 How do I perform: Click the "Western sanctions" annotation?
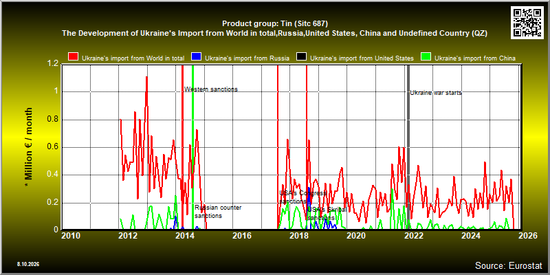[211, 89]
